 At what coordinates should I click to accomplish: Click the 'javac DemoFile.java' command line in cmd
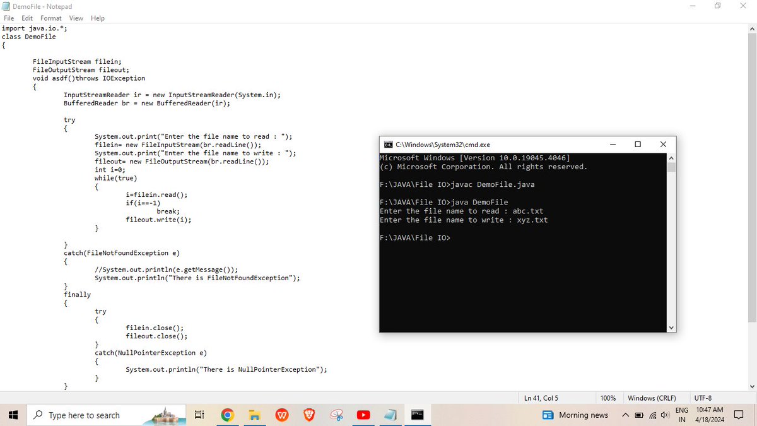(457, 185)
